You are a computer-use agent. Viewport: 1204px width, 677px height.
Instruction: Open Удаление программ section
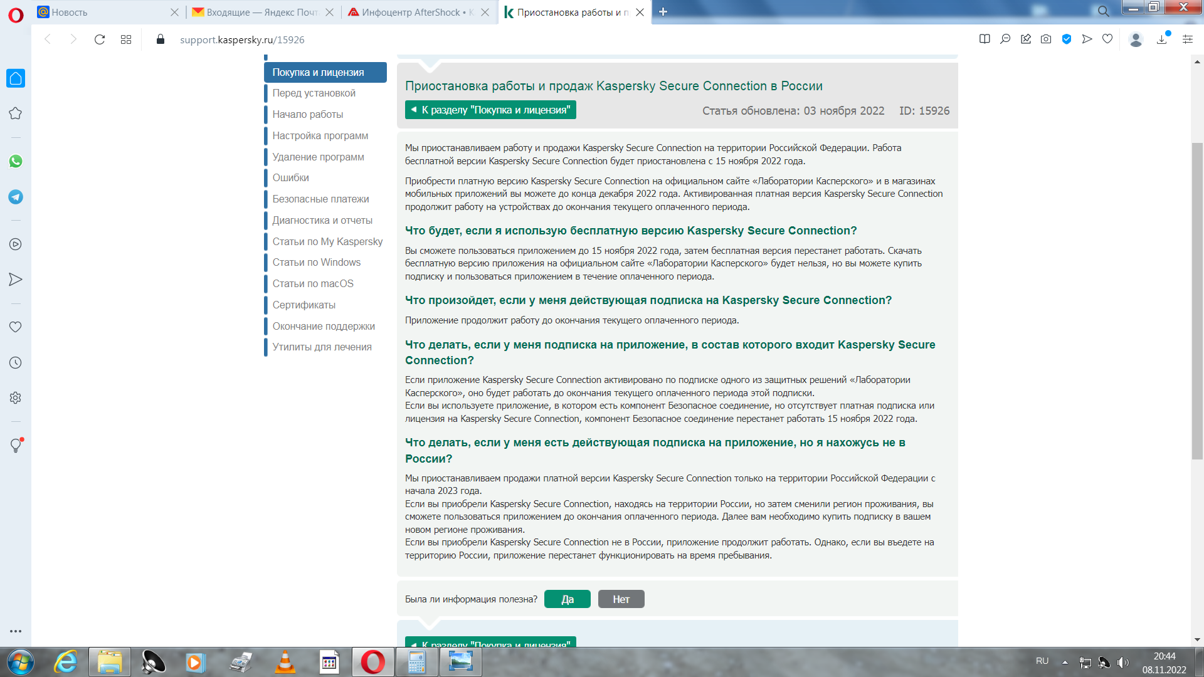[x=318, y=157]
